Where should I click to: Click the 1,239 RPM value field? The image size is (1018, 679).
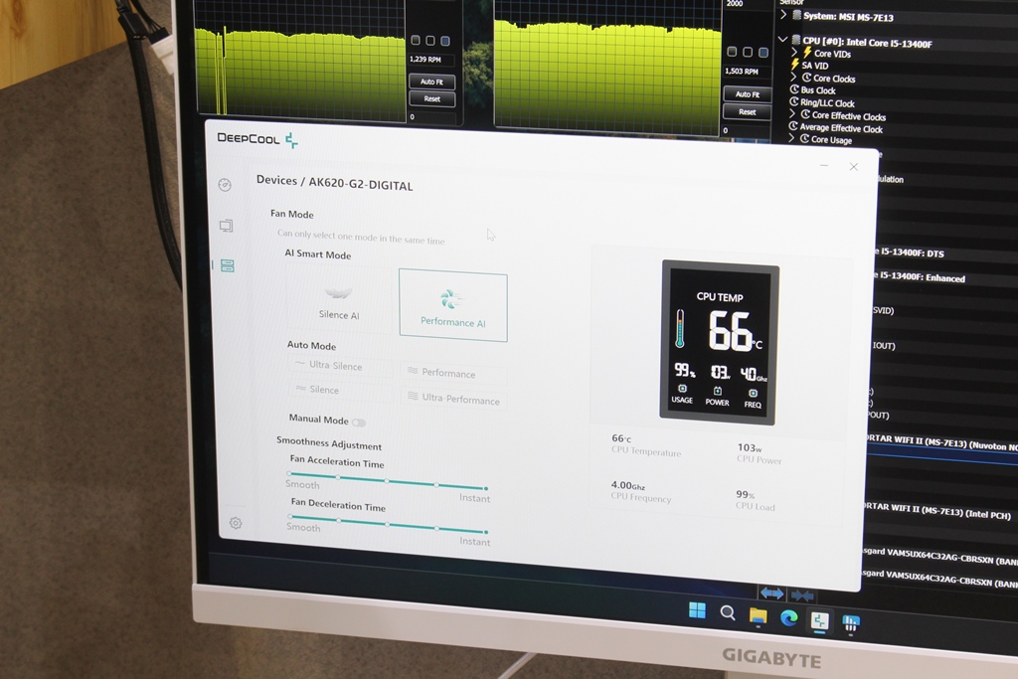pyautogui.click(x=431, y=59)
